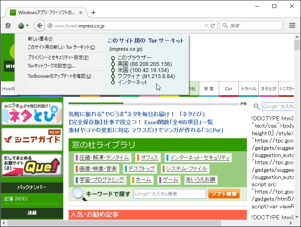Open Torネットワークの設定(S)...
The image size is (301, 227).
click(51, 66)
